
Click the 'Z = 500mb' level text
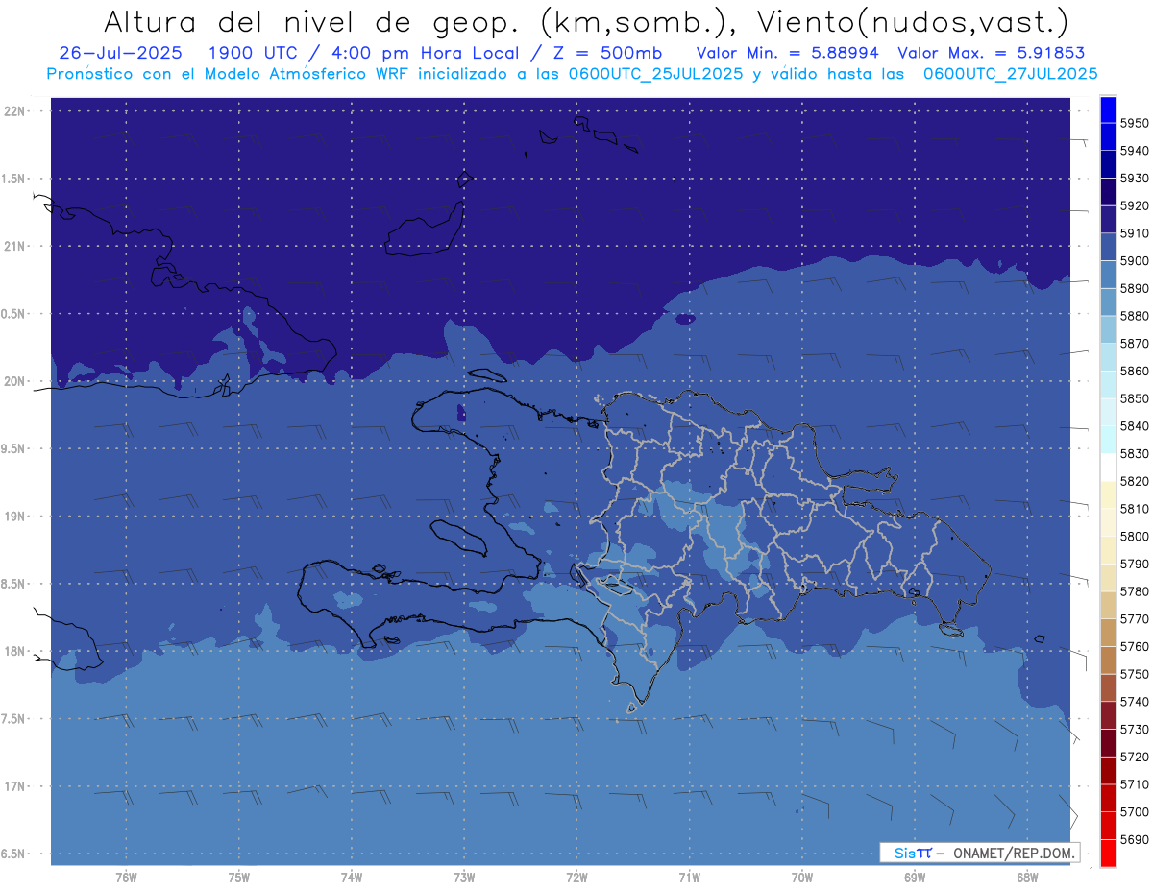point(607,53)
